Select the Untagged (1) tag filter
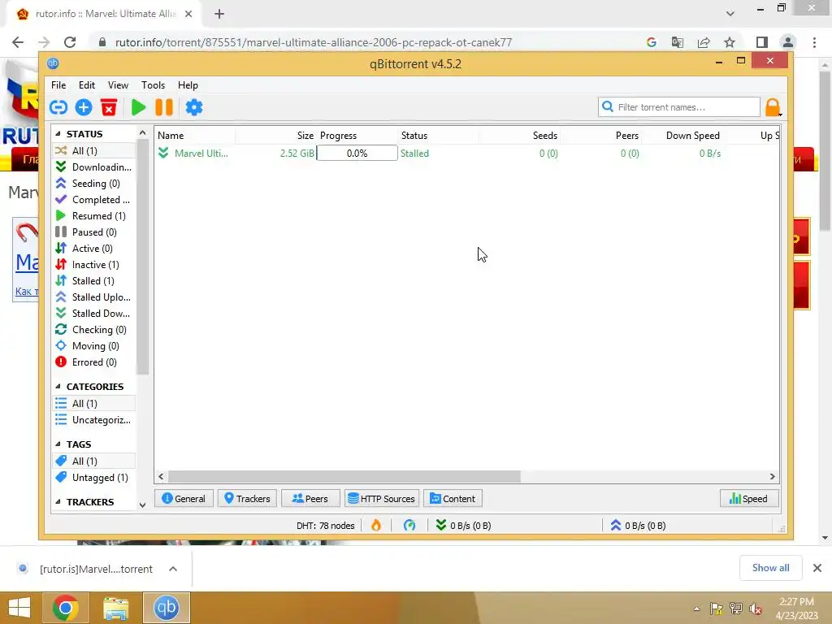 click(x=94, y=478)
